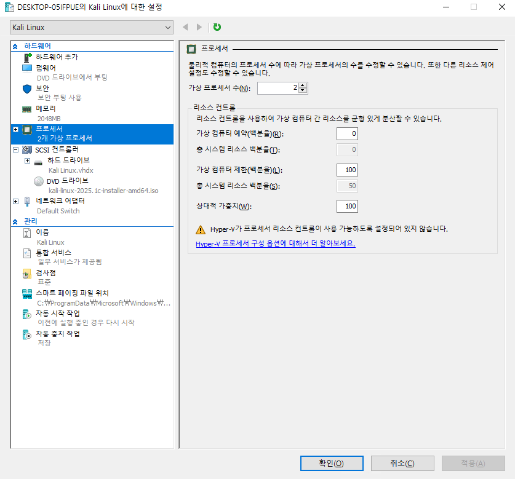Click the 가상 프로세서 수 number field
This screenshot has width=515, height=479.
tap(278, 88)
